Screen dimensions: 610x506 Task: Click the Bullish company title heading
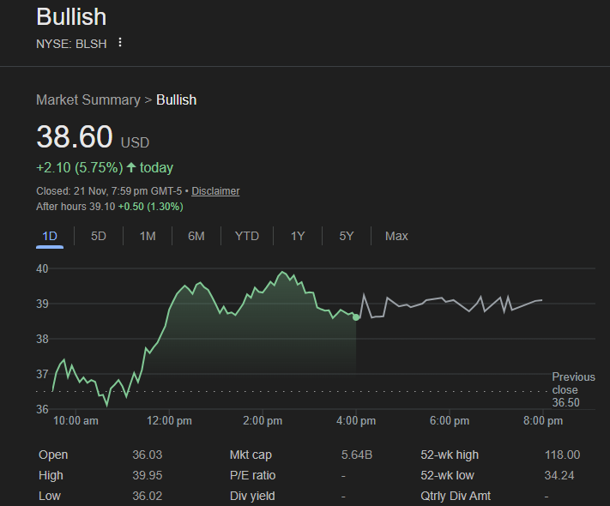(x=71, y=17)
